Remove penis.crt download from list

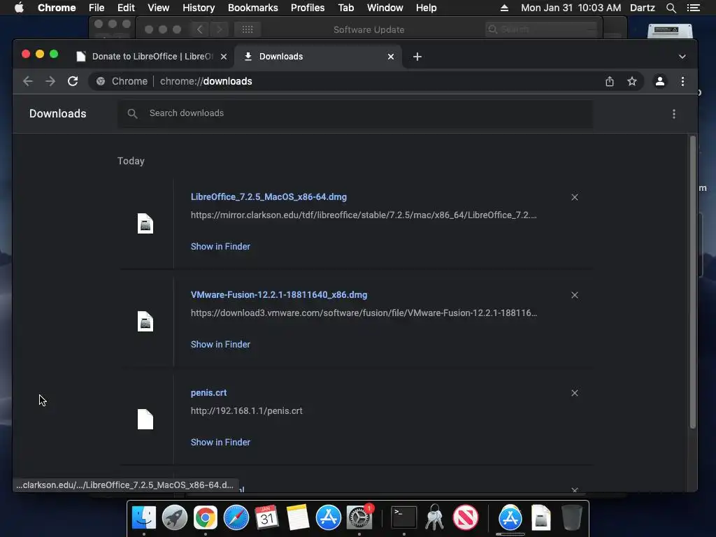(x=575, y=393)
